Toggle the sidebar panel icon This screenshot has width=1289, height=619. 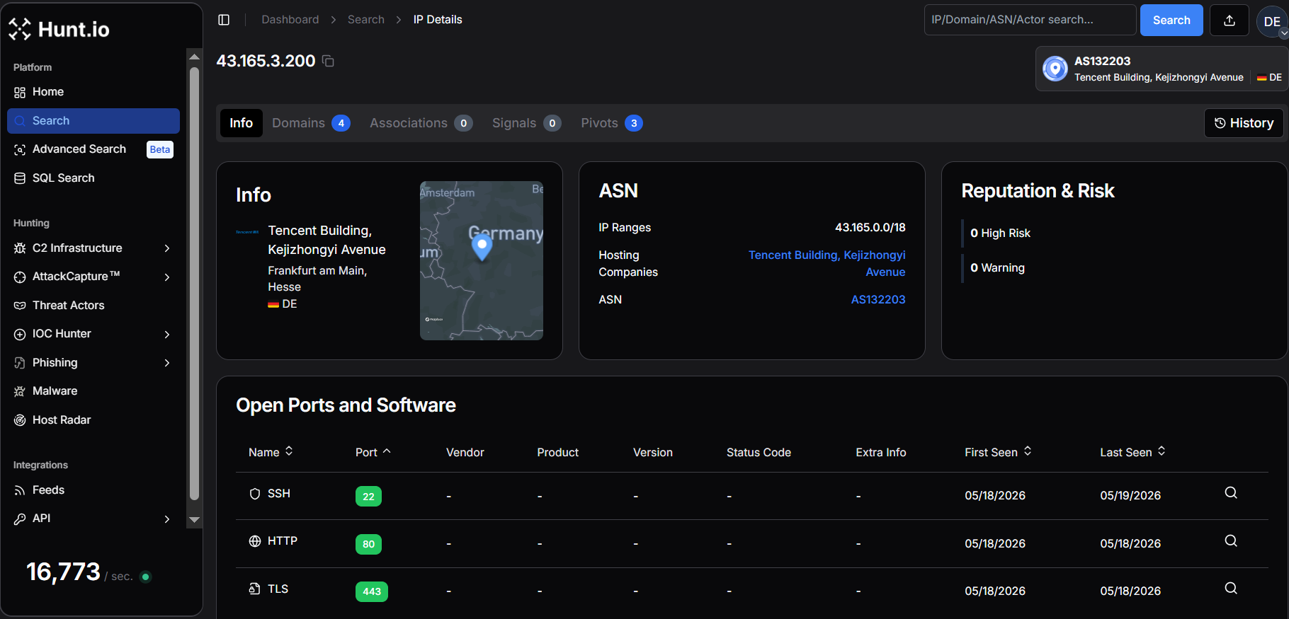tap(224, 20)
